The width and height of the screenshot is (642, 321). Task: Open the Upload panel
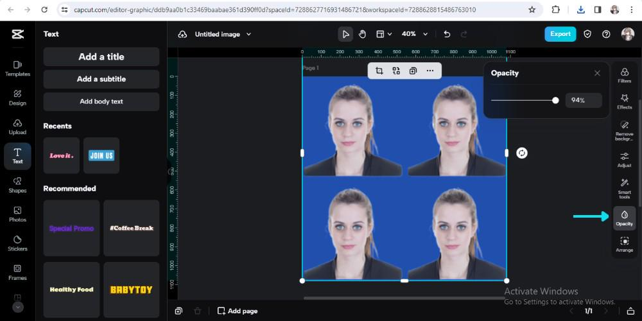click(x=17, y=127)
